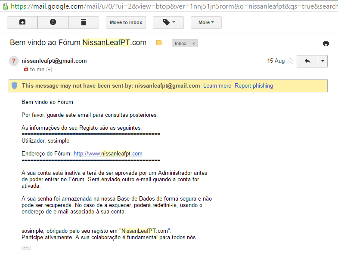This screenshot has height=256, width=338.
Task: Click the browser URL address field
Action: [174, 6]
